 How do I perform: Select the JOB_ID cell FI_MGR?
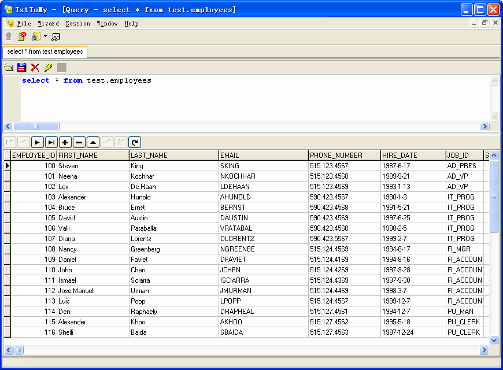click(x=464, y=249)
